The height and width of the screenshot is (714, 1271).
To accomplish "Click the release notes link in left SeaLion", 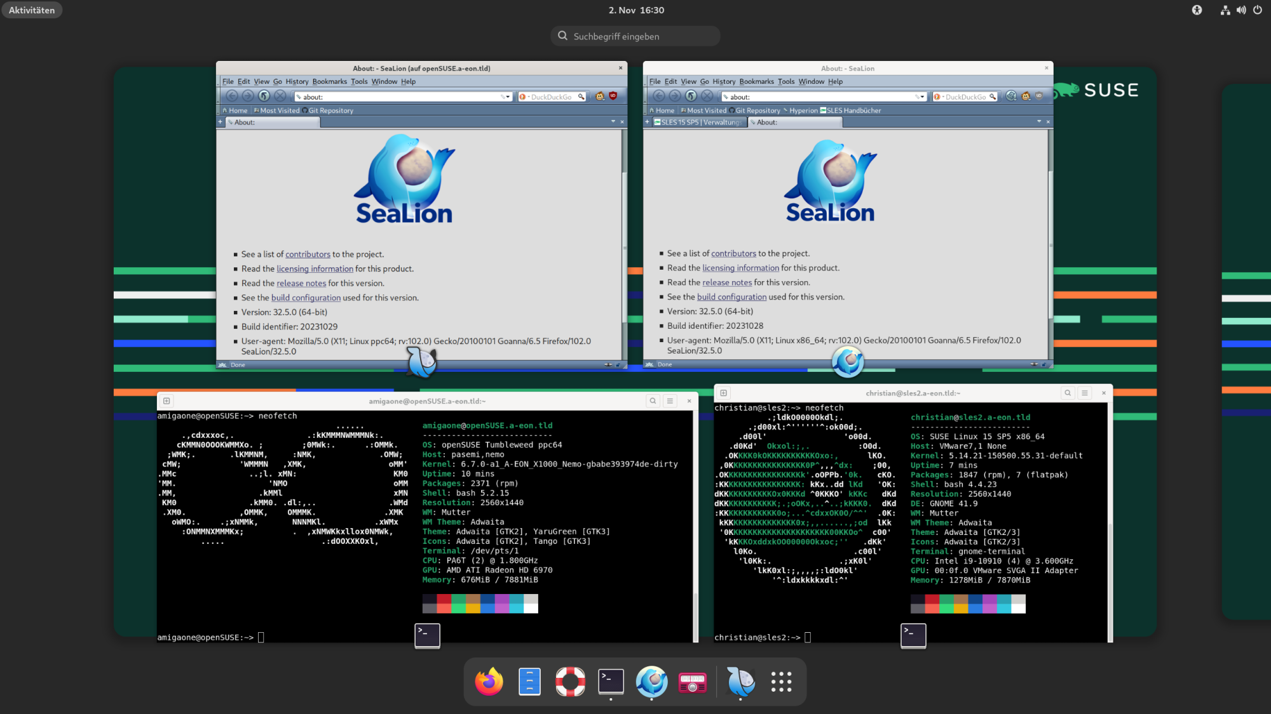I will pos(301,284).
